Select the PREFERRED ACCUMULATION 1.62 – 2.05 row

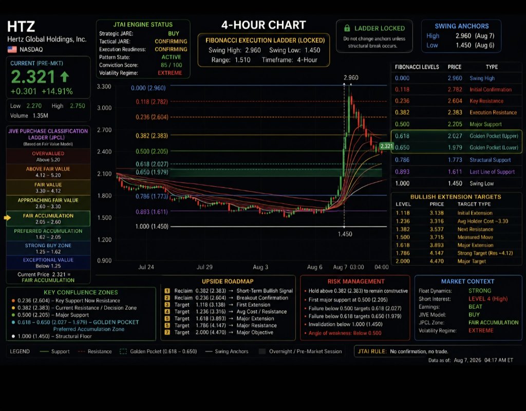[48, 234]
